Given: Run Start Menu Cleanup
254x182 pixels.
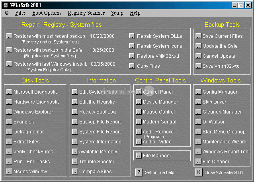Looking at the screenshot, I should click(x=198, y=131).
